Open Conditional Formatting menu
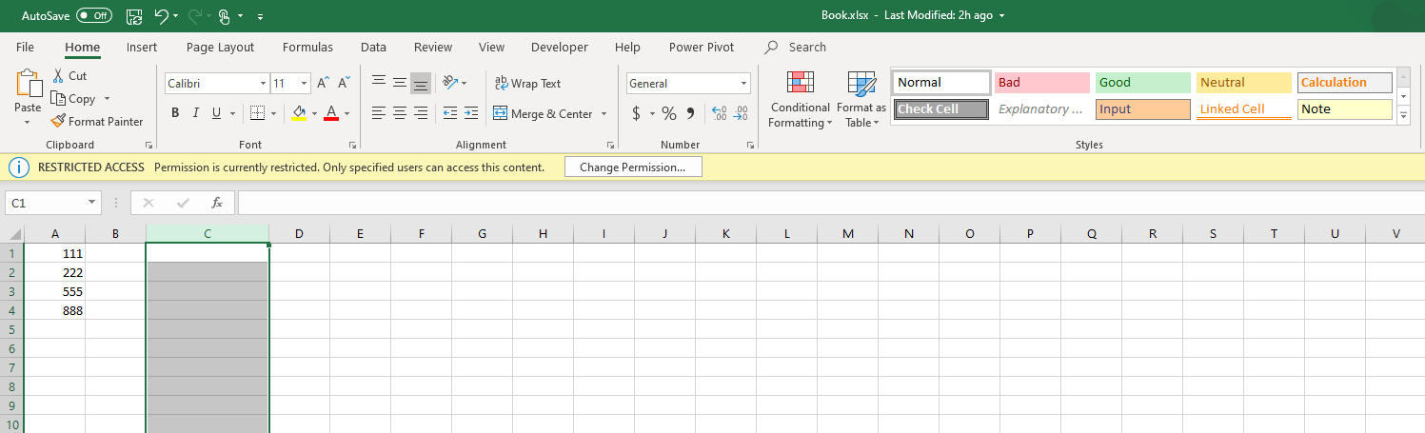The width and height of the screenshot is (1425, 433). tap(800, 99)
